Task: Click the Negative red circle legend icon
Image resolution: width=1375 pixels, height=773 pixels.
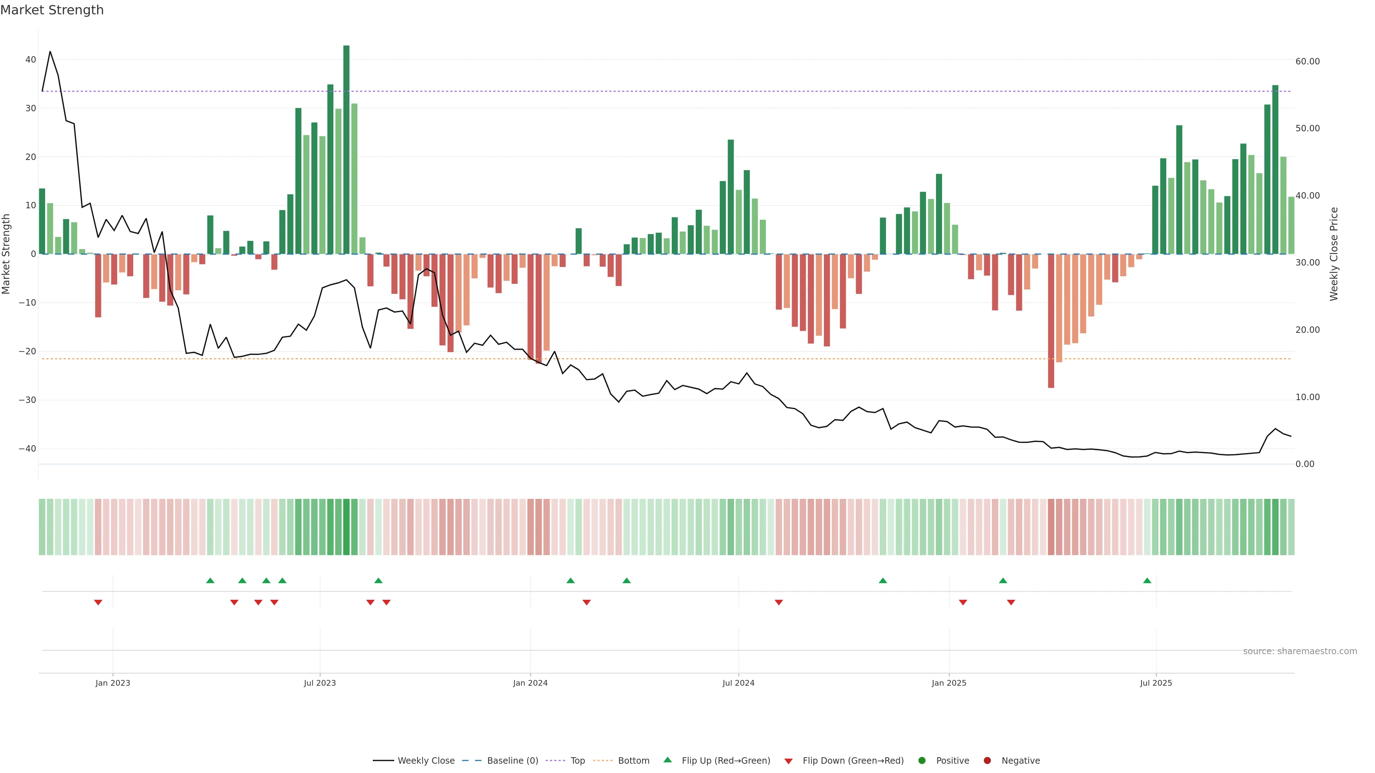Action: point(987,761)
